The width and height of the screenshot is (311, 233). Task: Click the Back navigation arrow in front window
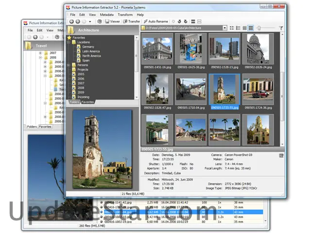click(x=71, y=22)
